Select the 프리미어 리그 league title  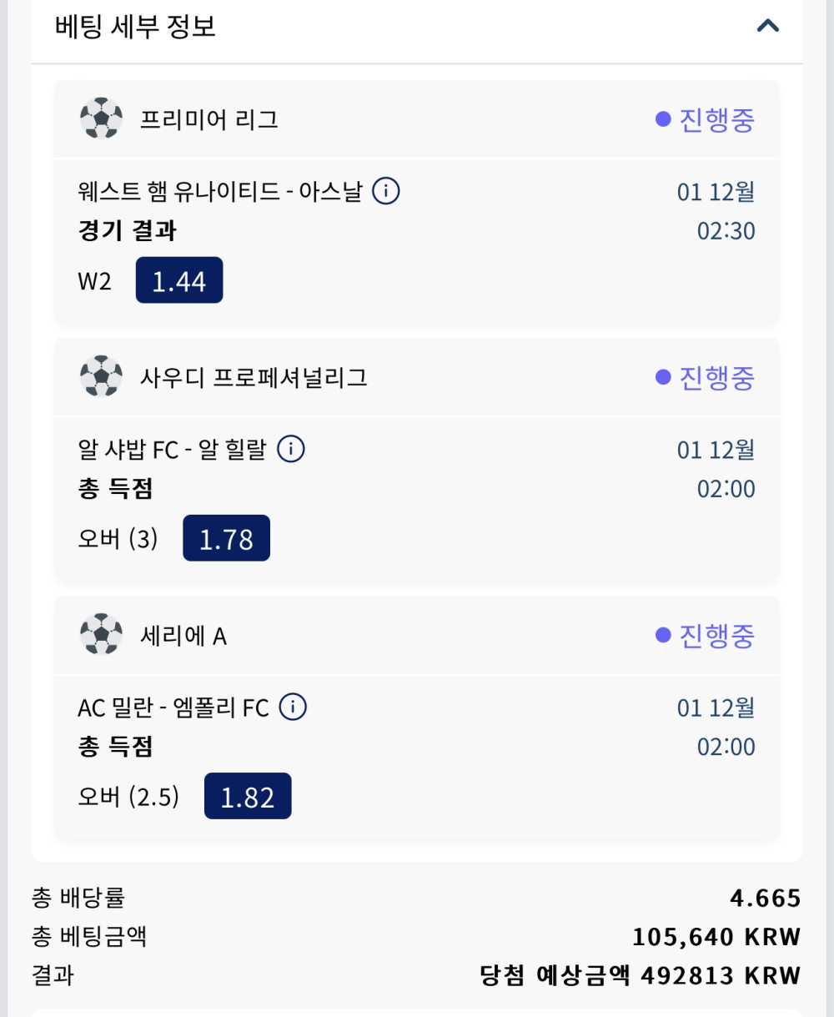tap(208, 120)
